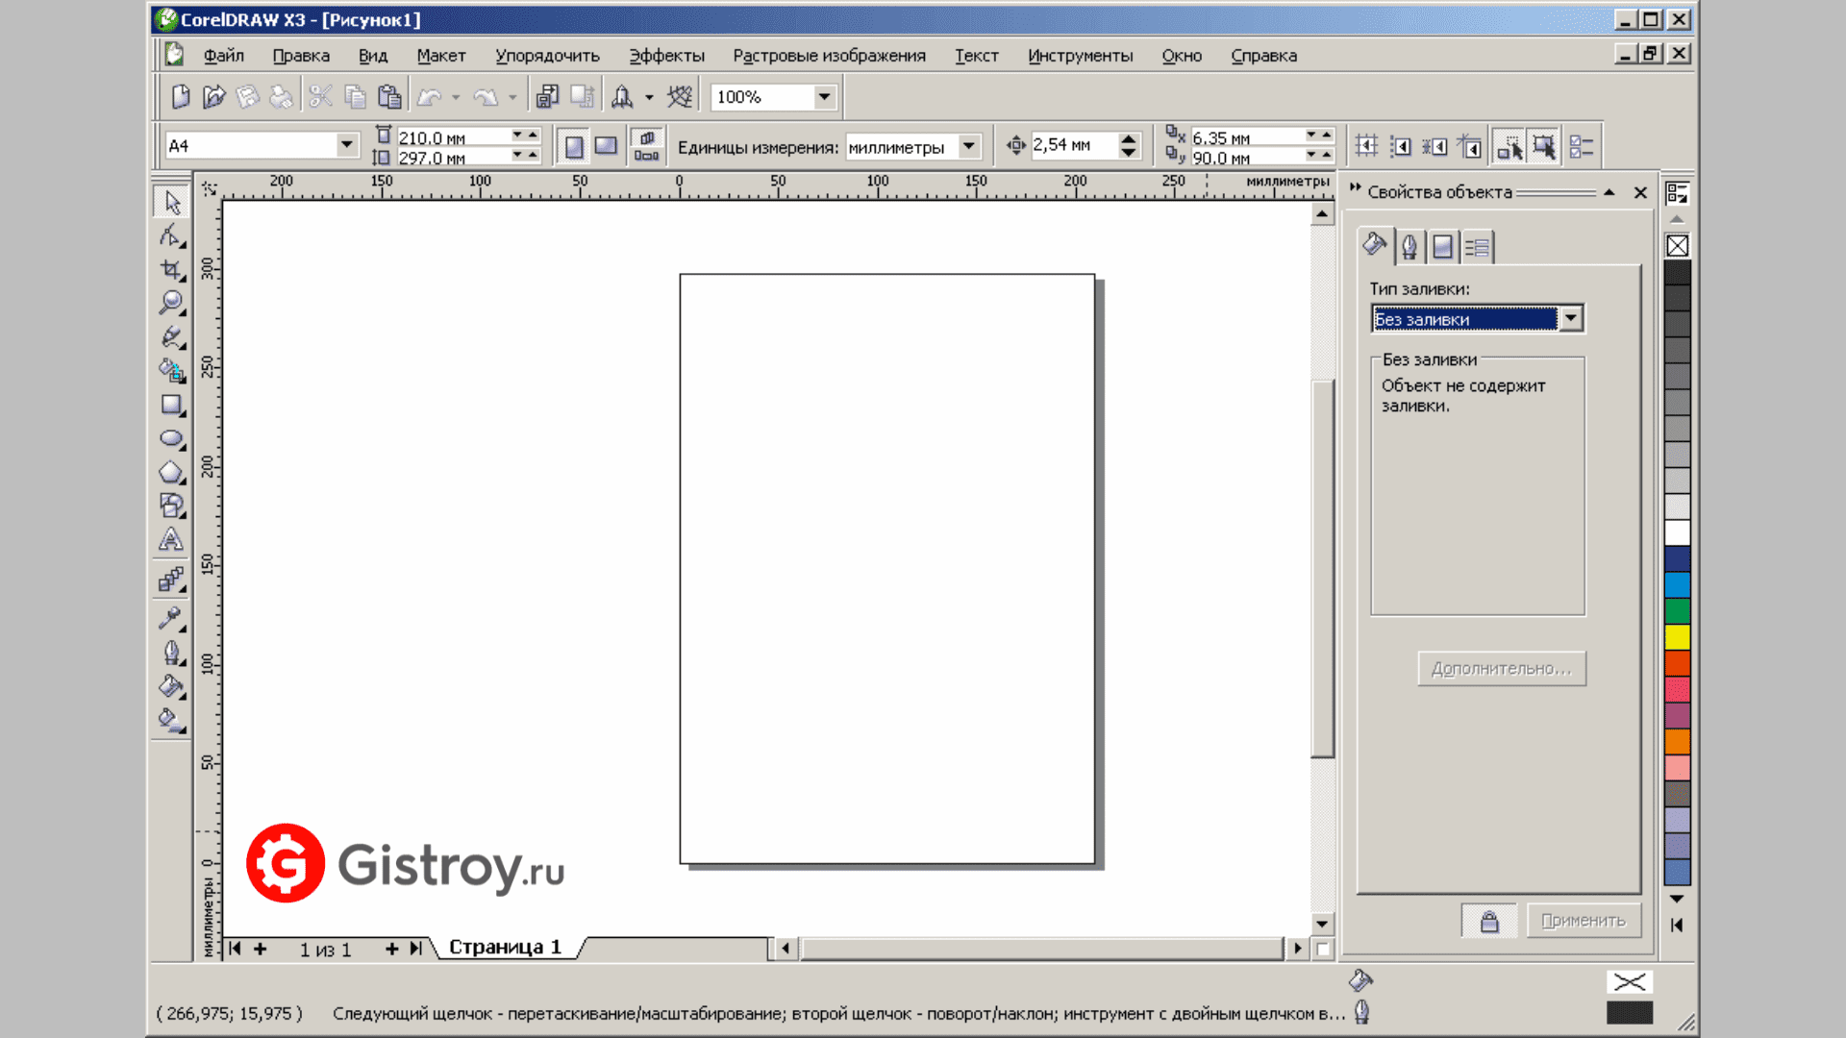Screen dimensions: 1846x1038
Task: Pick the yellow color swatch in palette
Action: click(1677, 636)
